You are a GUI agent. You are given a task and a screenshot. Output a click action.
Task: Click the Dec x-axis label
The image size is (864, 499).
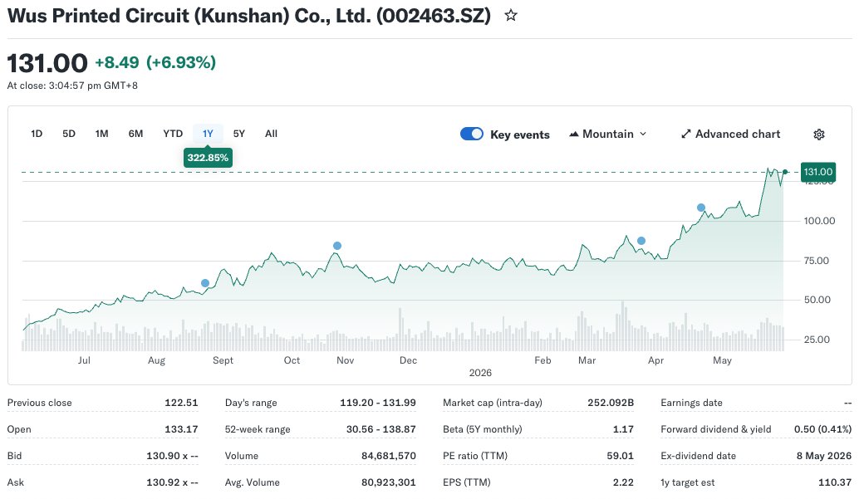pos(408,360)
